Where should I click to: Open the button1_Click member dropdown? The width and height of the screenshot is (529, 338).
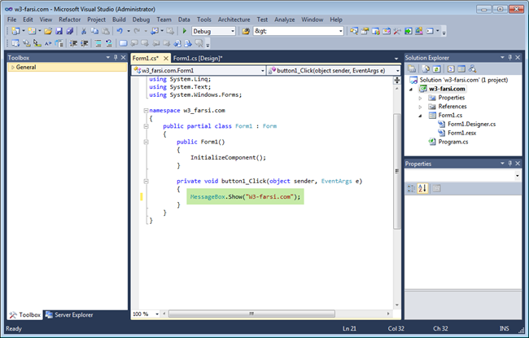tap(397, 70)
